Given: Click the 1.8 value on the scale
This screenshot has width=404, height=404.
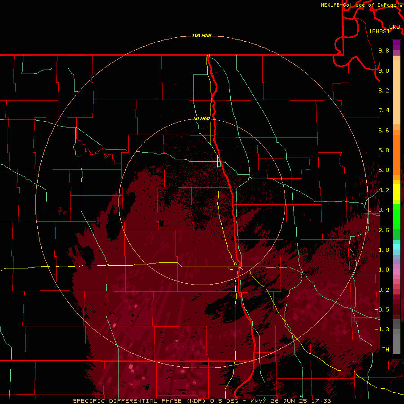Looking at the screenshot, I should coord(384,250).
